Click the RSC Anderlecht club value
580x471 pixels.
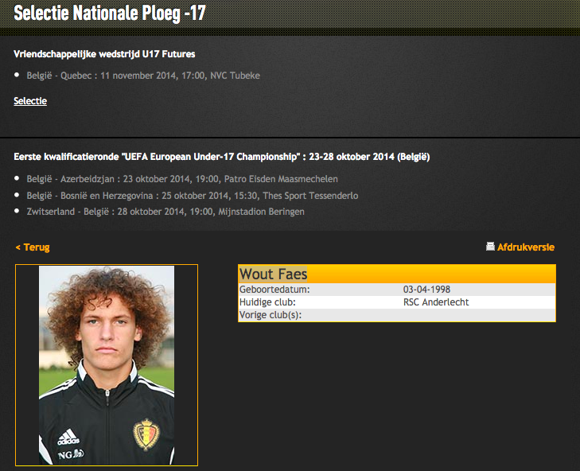coord(436,302)
